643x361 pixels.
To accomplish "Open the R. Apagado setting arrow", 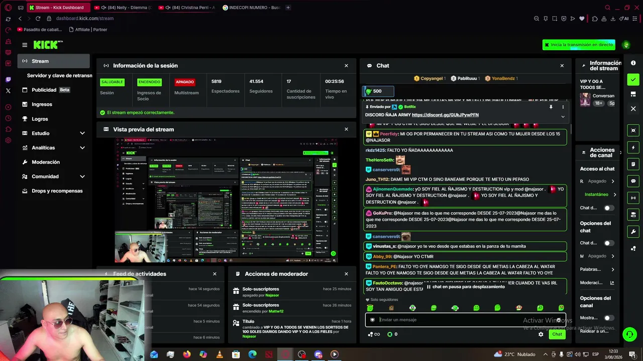I will tap(612, 182).
